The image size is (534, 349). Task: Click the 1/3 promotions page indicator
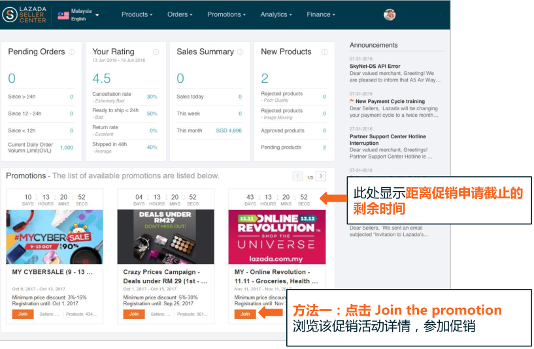click(310, 177)
